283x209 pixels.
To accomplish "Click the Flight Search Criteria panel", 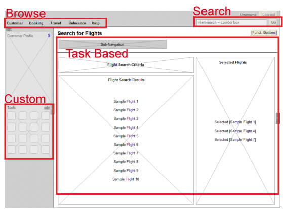I will tap(126, 65).
